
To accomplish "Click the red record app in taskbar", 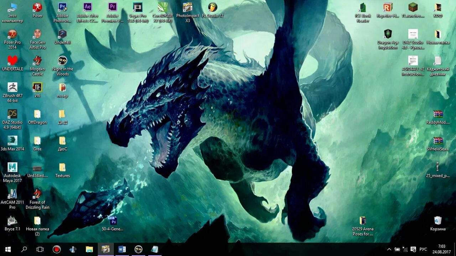I will pyautogui.click(x=57, y=249).
